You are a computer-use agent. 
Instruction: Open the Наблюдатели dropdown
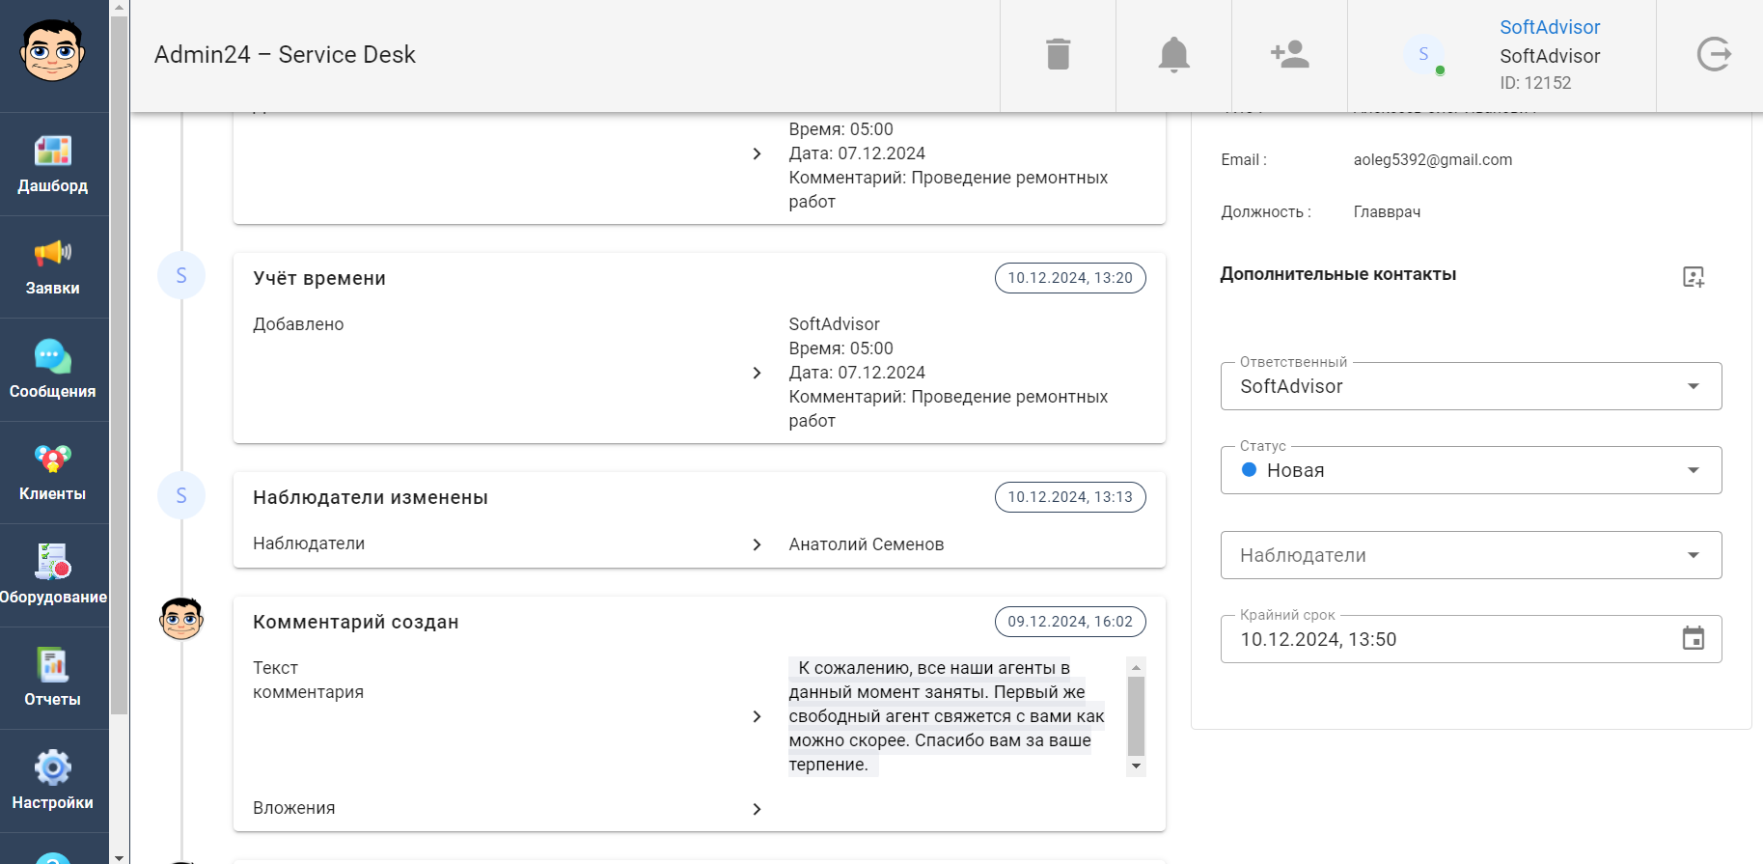coord(1472,555)
